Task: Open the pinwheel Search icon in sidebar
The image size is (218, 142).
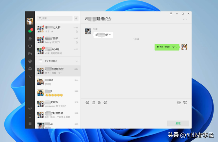Action: (x=30, y=76)
